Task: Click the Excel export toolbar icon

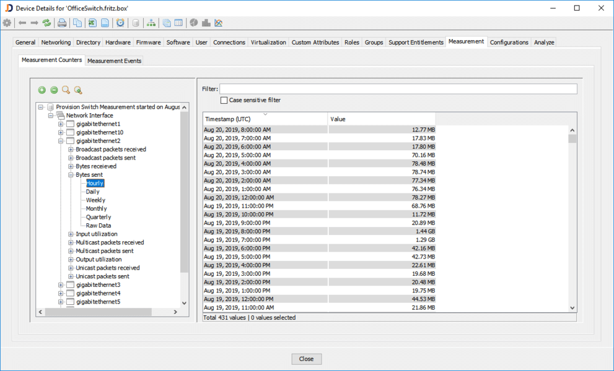Action: pyautogui.click(x=92, y=23)
